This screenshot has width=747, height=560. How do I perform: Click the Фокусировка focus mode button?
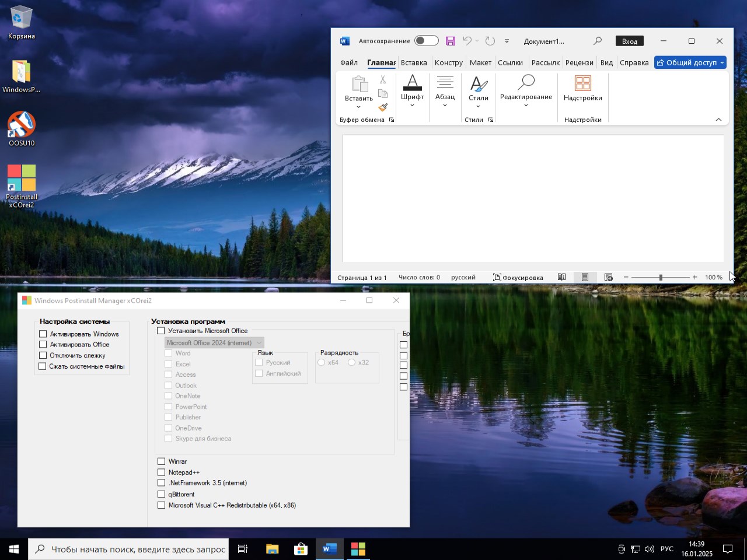[518, 278]
